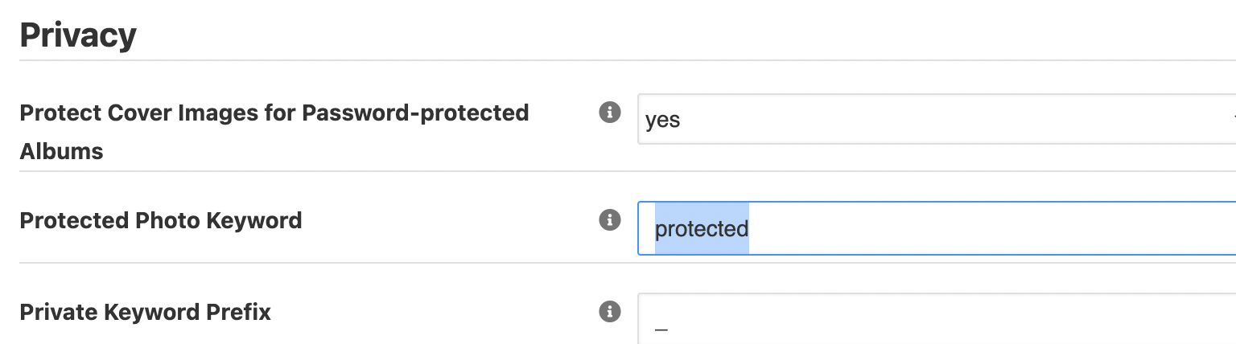Click the "Password-protected" word in the label
Viewport: 1236px width, 344px height.
coord(415,113)
